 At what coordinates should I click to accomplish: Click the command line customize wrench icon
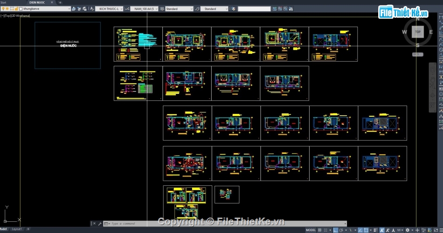pyautogui.click(x=100, y=224)
